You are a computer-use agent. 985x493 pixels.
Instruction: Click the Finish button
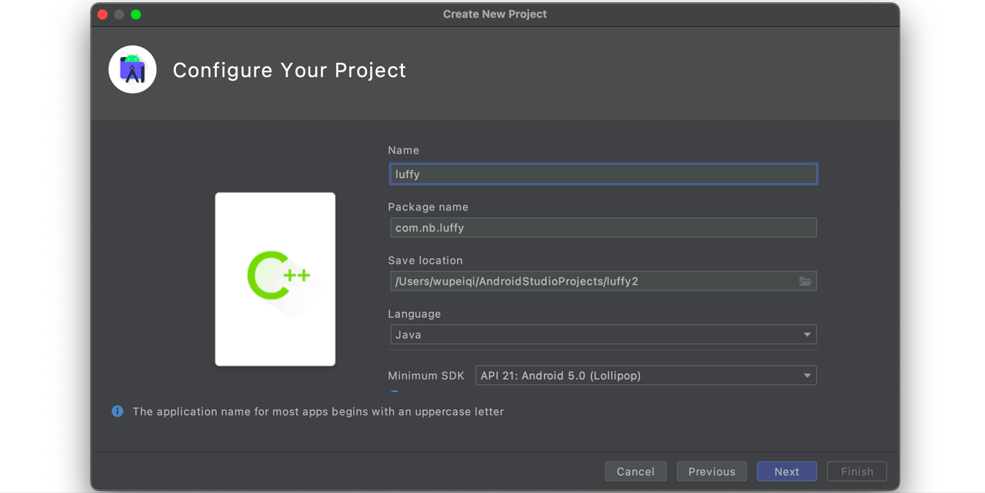(x=856, y=472)
